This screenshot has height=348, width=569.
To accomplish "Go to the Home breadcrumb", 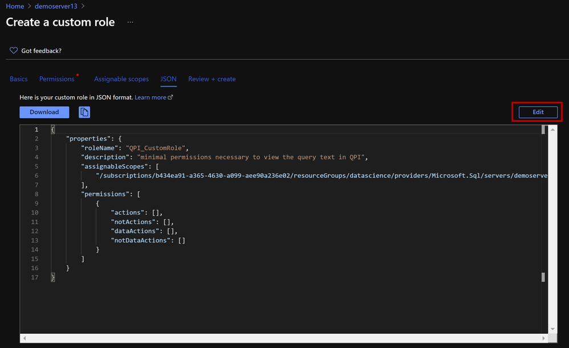I will coord(15,6).
